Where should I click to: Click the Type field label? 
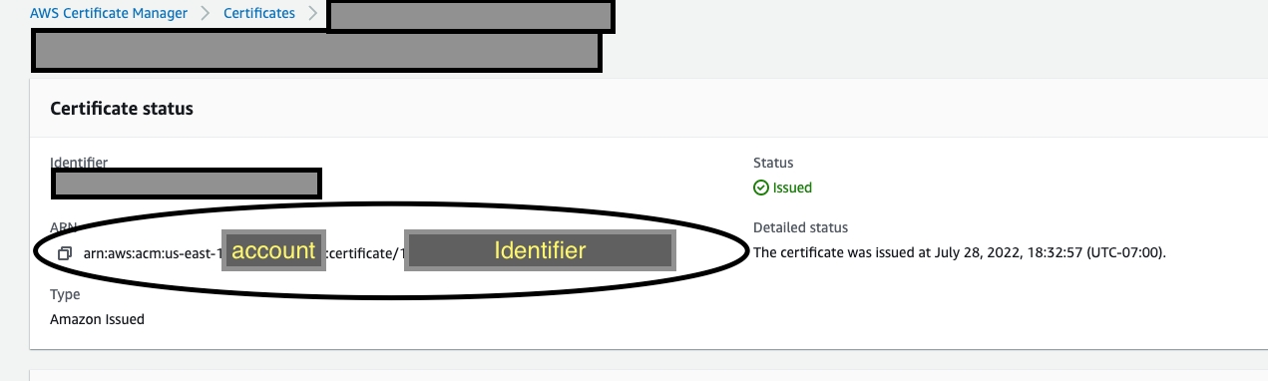coord(65,295)
